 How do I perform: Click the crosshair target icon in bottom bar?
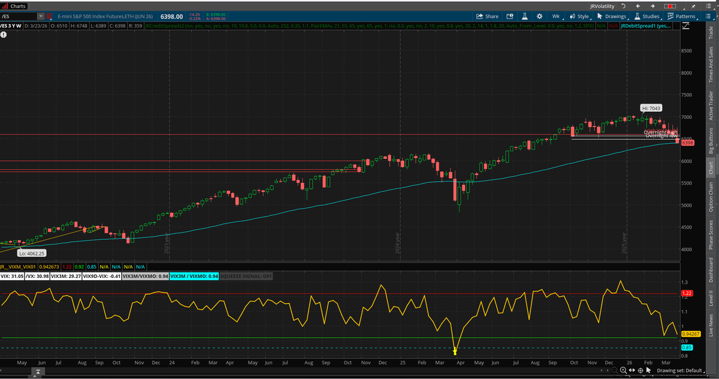coord(642,371)
